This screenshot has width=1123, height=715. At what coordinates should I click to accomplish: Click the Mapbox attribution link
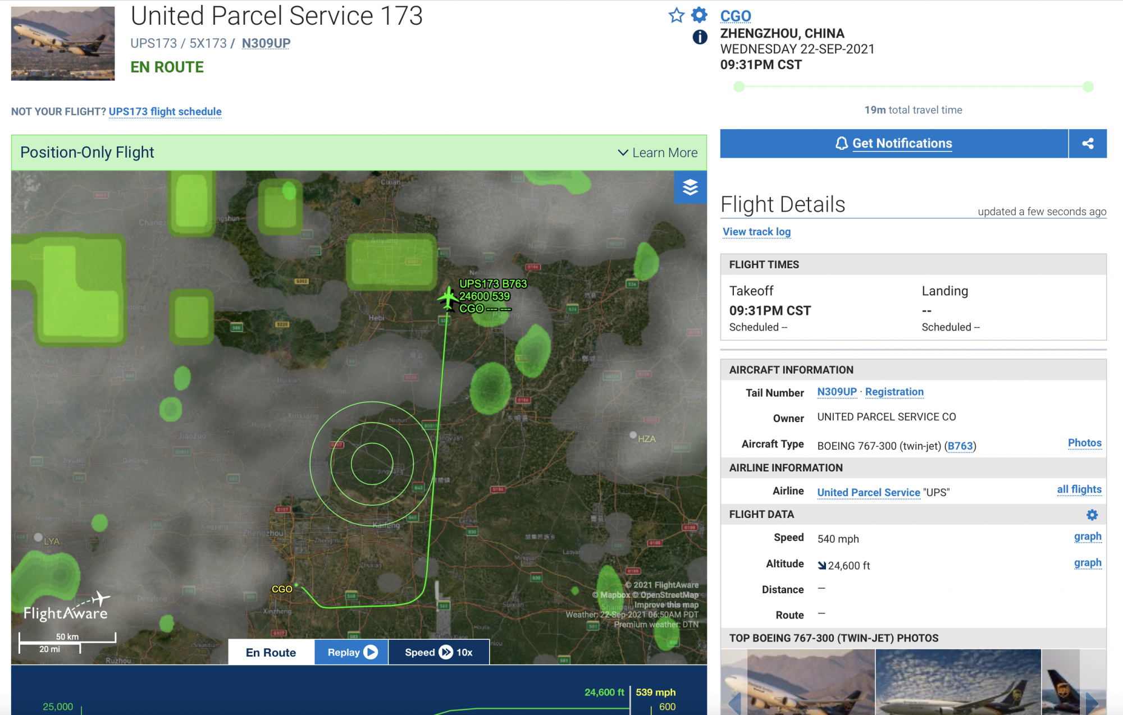[x=611, y=595]
